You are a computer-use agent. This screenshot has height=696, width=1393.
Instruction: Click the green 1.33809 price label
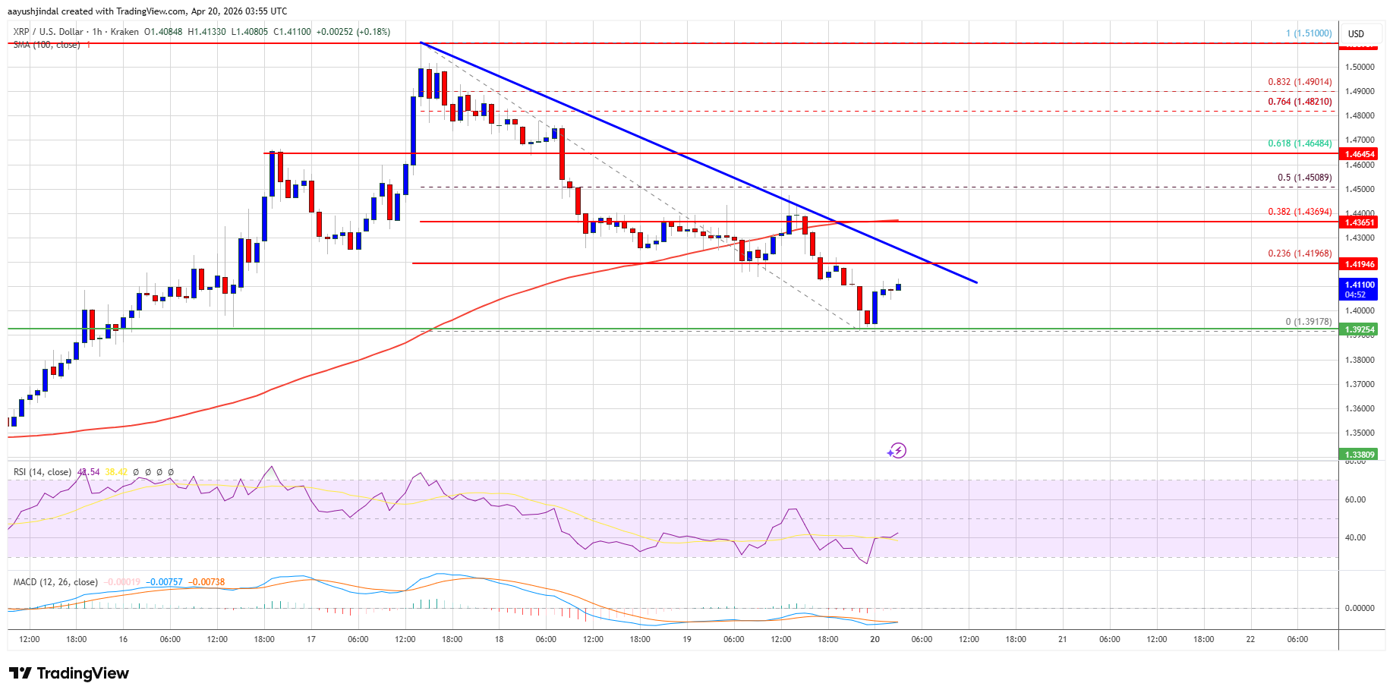point(1360,455)
